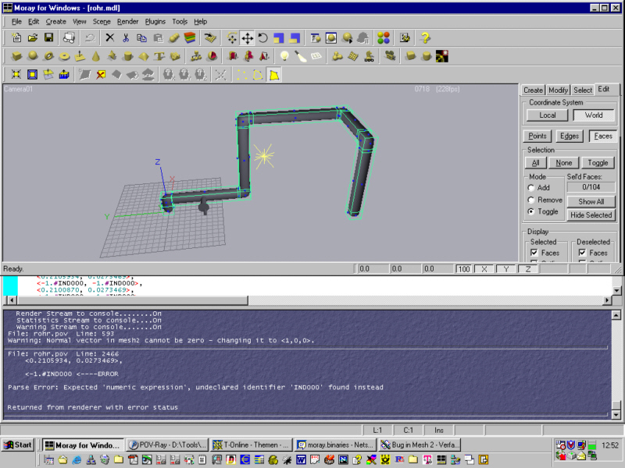This screenshot has height=468, width=625.
Task: Click the yellow question mark Help icon
Action: tap(425, 37)
